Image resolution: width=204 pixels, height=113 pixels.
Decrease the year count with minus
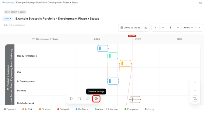point(163,28)
